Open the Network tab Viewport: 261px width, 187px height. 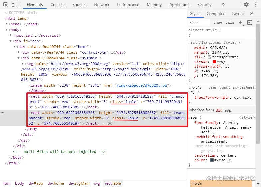[x=102, y=5]
